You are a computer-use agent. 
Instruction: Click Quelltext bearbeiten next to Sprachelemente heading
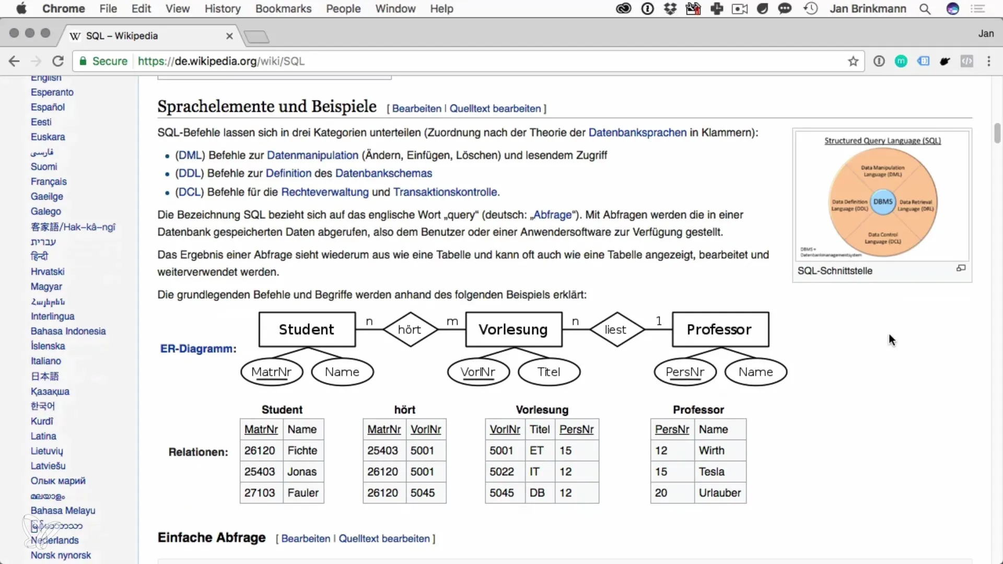(x=495, y=109)
